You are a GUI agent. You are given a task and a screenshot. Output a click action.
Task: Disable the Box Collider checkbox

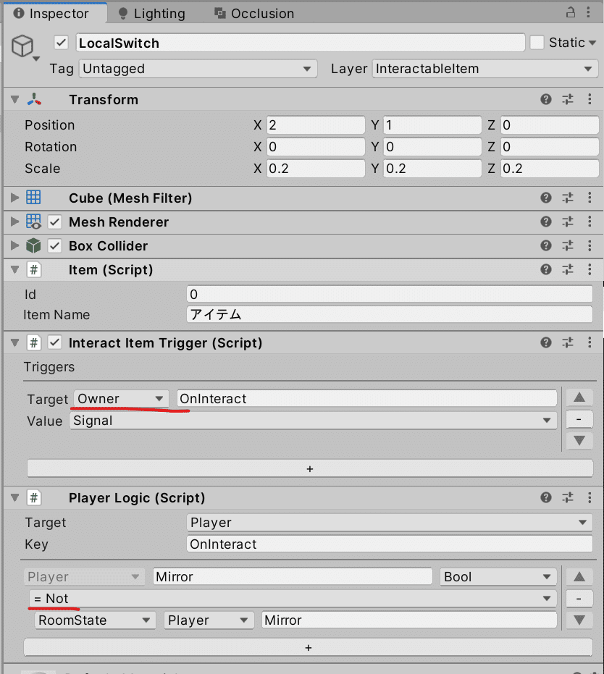point(54,246)
